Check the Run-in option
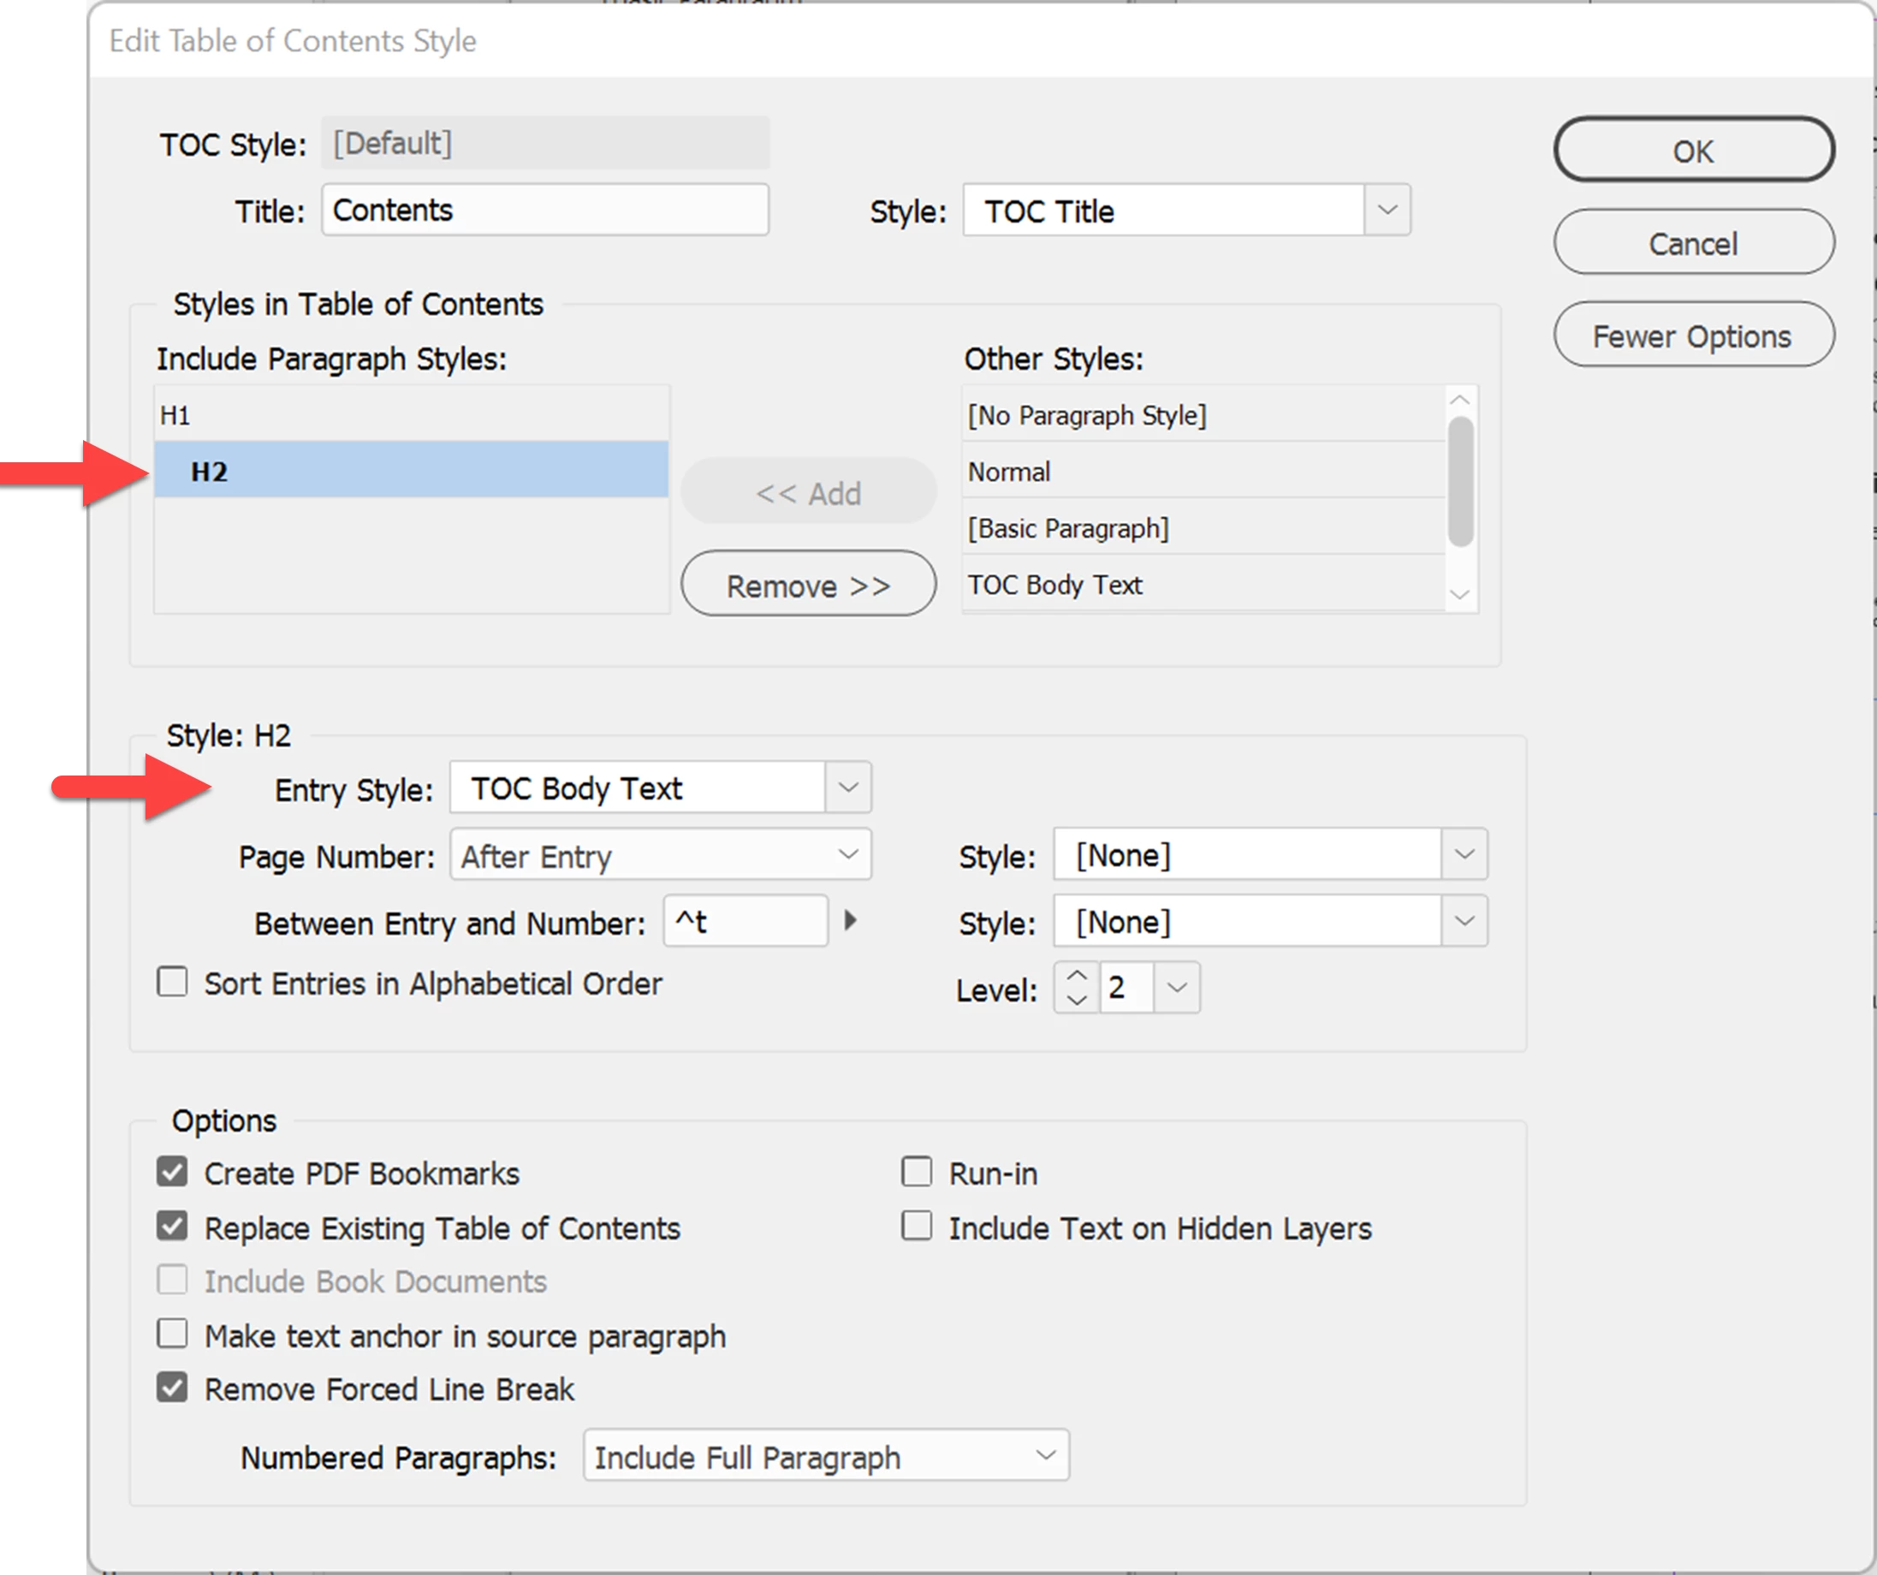The width and height of the screenshot is (1877, 1575). tap(916, 1172)
